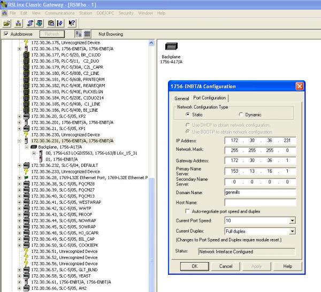Click the module icon for 00, 1756-L63 LOGIX5563
321x292 pixels.
(41, 153)
